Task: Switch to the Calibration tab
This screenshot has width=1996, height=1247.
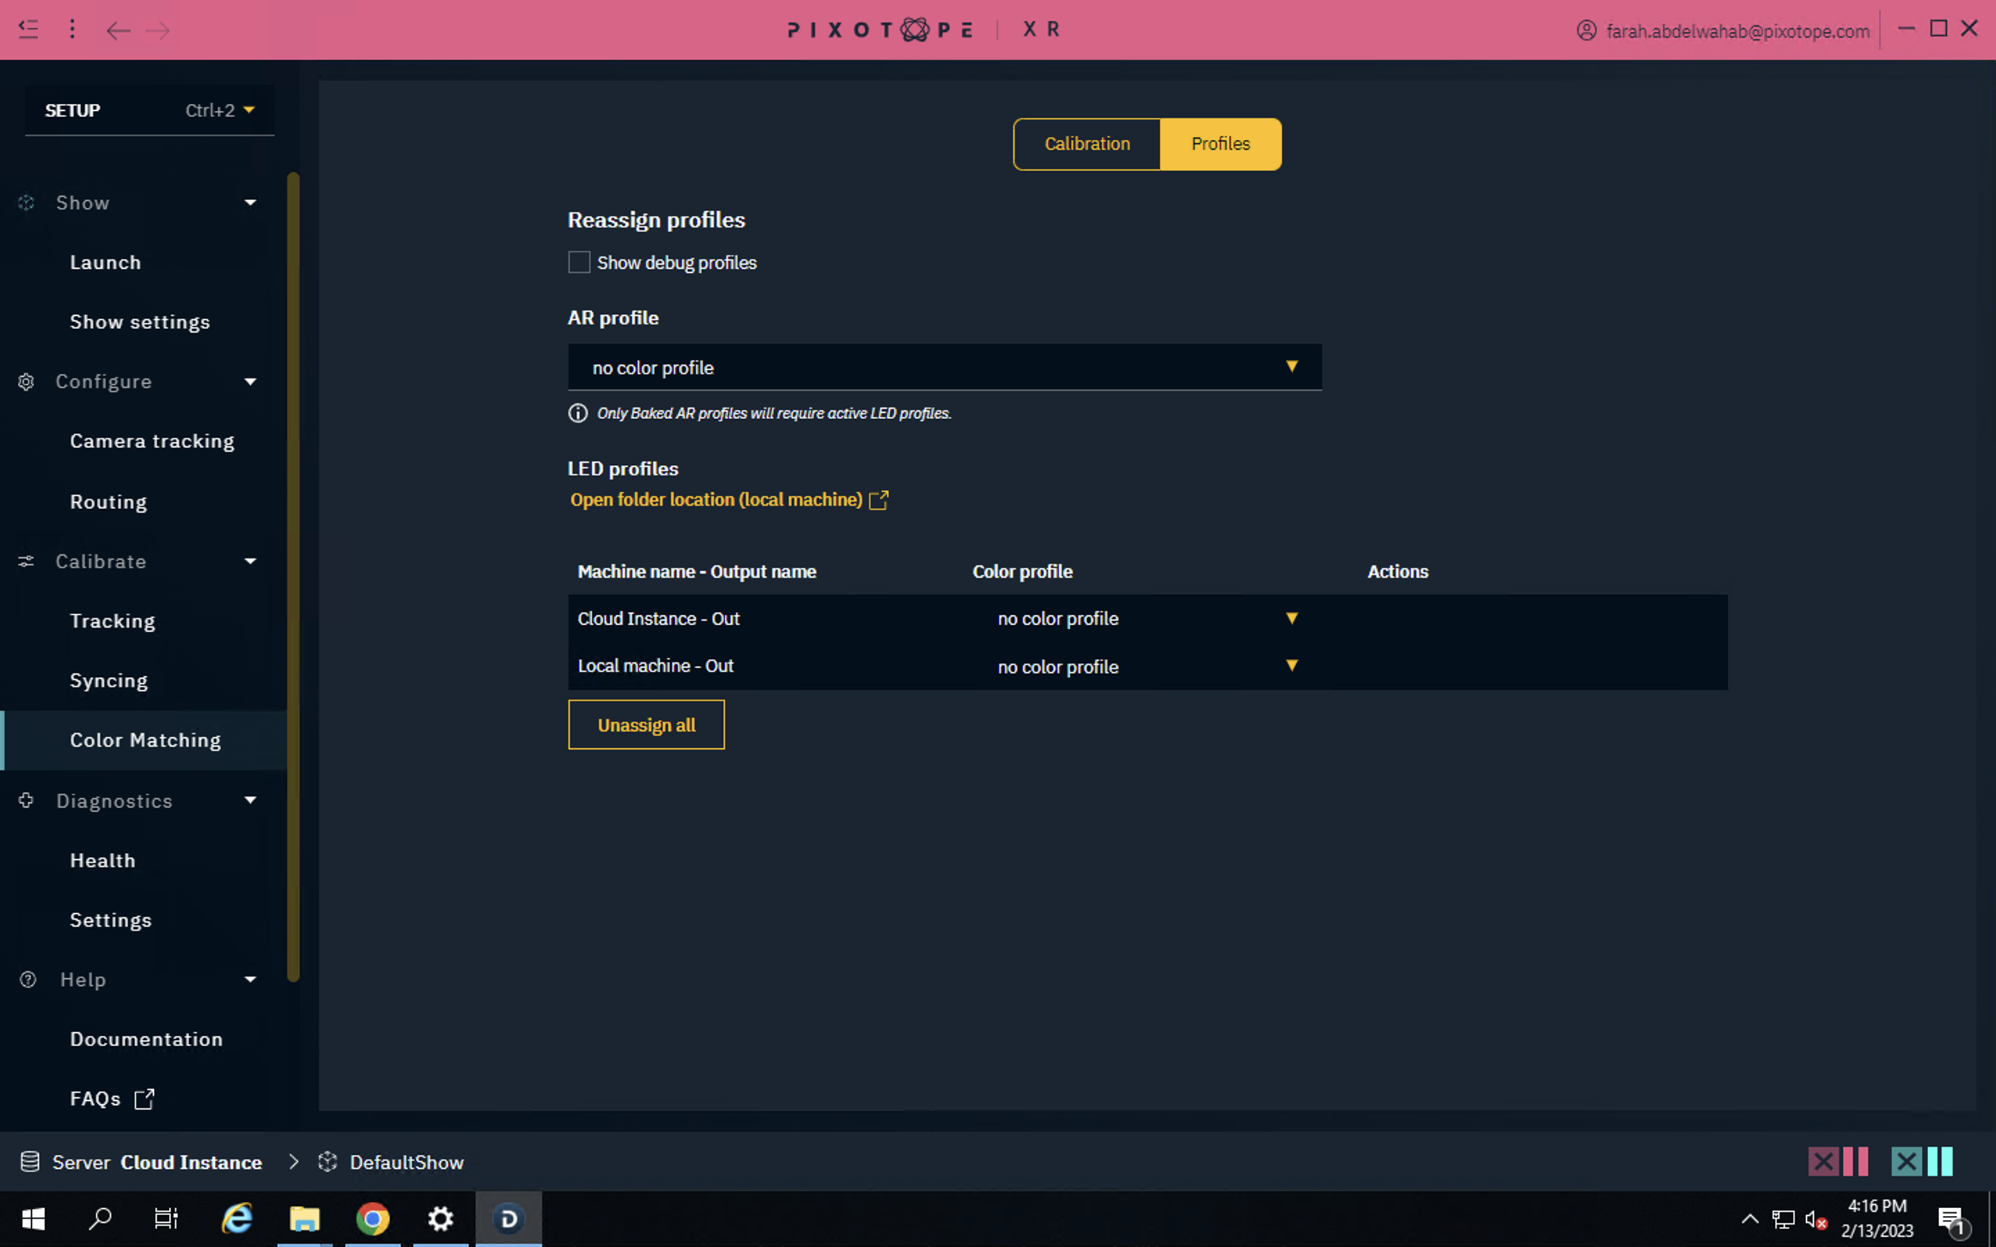Action: pos(1087,143)
